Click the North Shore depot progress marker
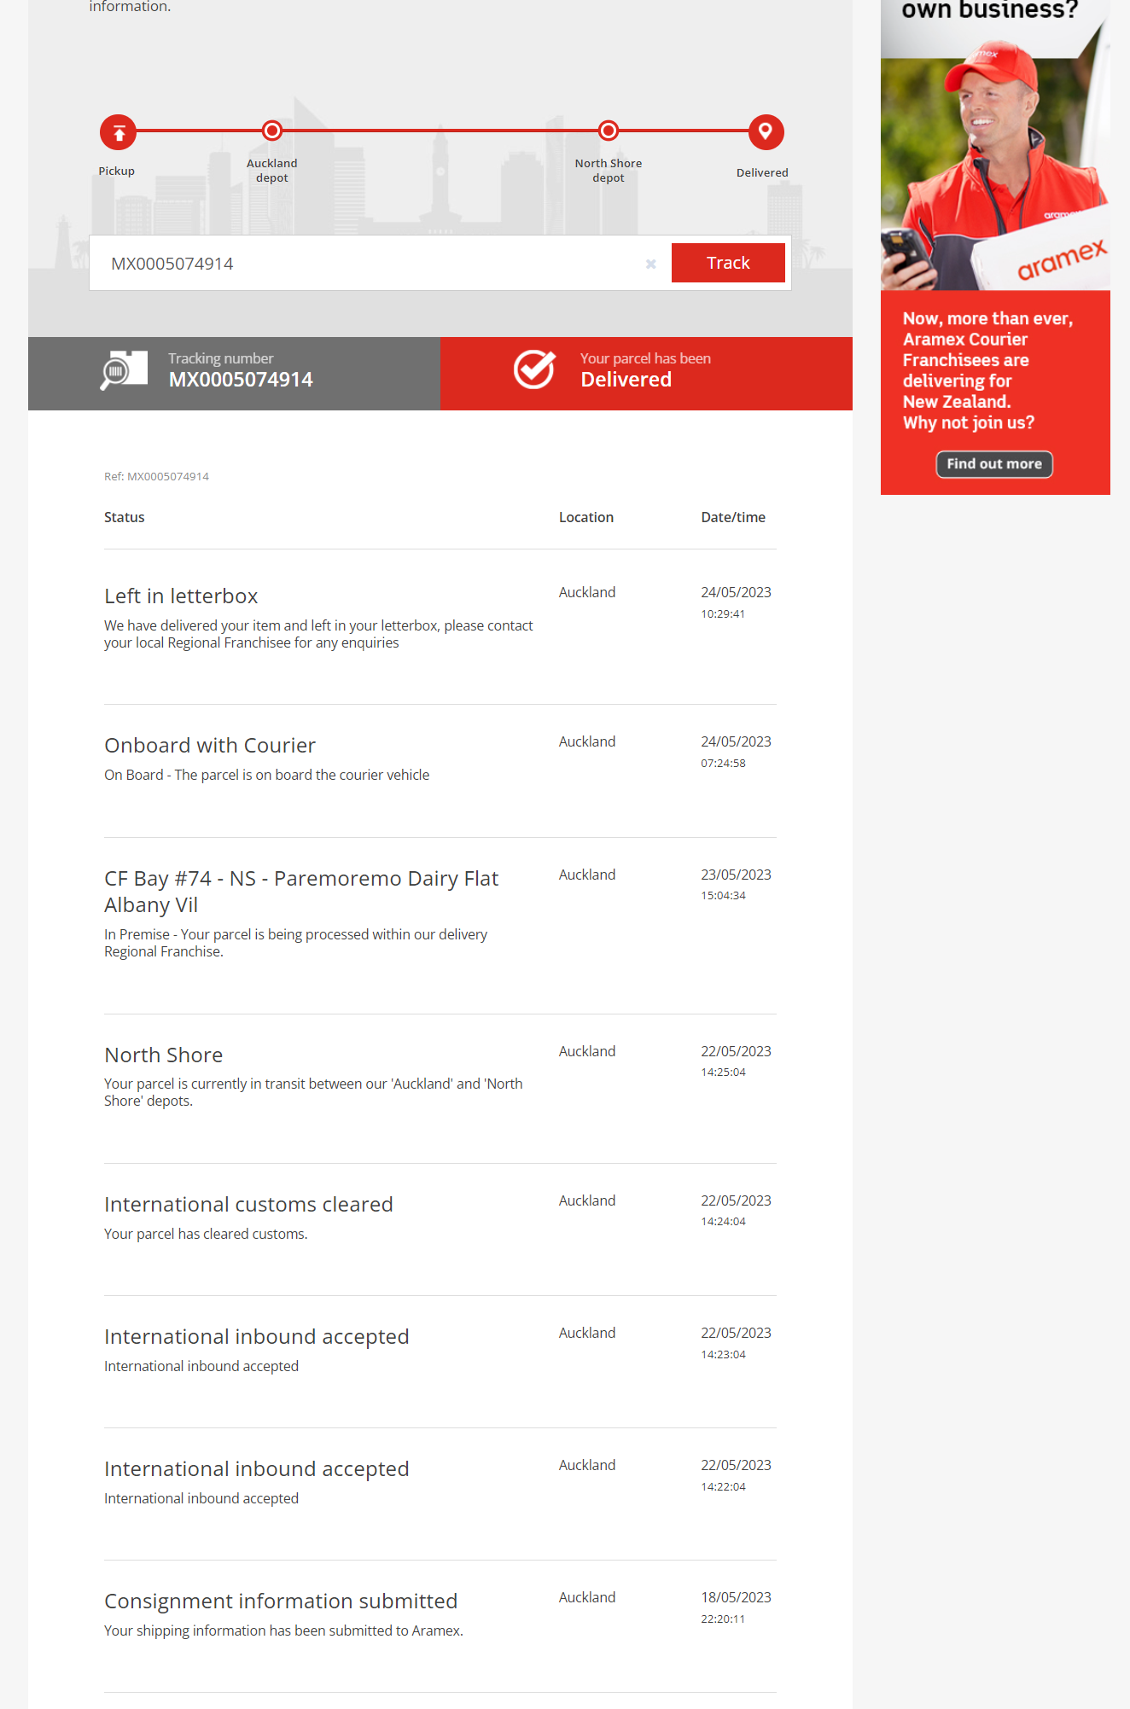Viewport: 1130px width, 1709px height. [x=609, y=131]
